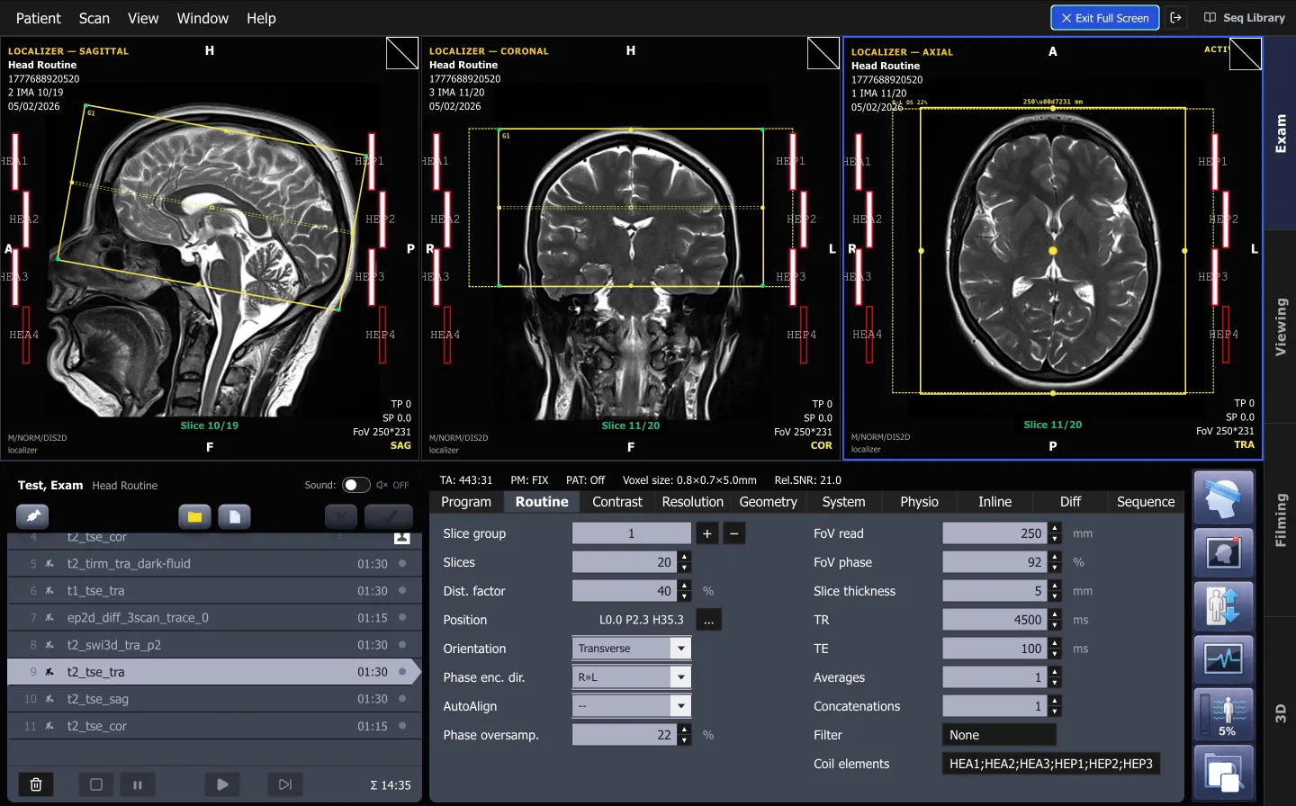Start the scan with the play button
1296x806 pixels.
click(222, 784)
